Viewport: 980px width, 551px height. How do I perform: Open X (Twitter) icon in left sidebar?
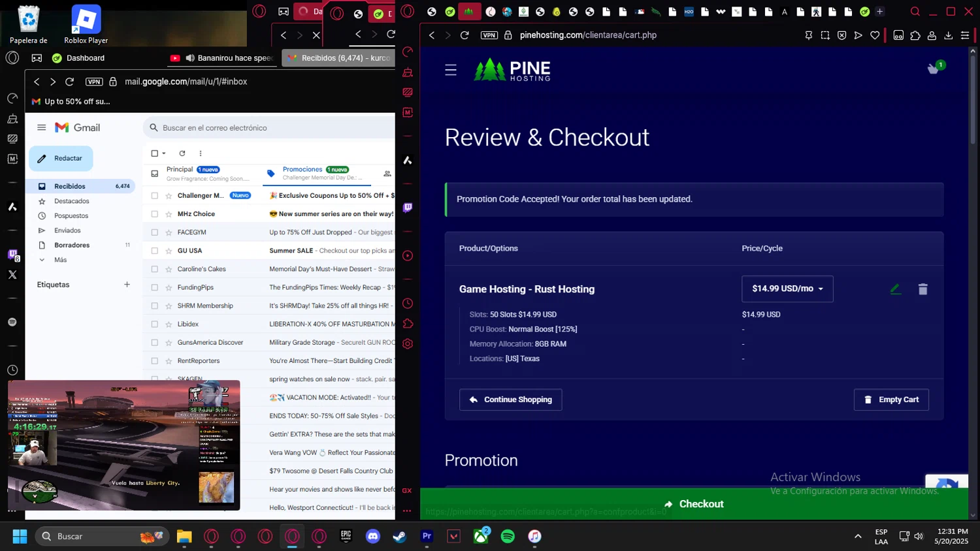click(12, 275)
